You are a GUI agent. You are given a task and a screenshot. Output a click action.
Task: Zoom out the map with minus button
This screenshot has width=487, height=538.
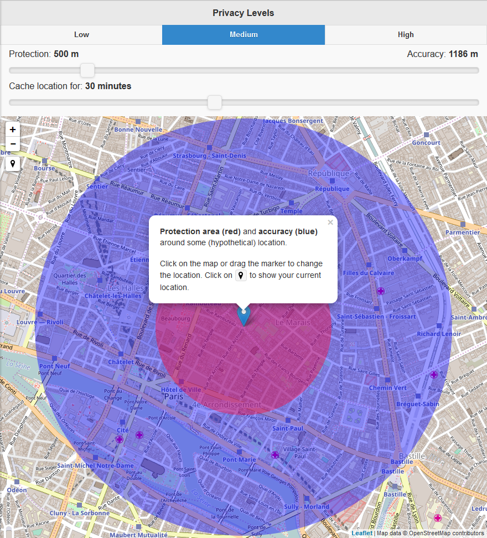point(13,144)
